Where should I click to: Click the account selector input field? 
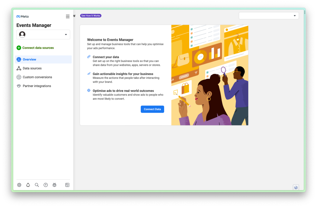tap(43, 34)
